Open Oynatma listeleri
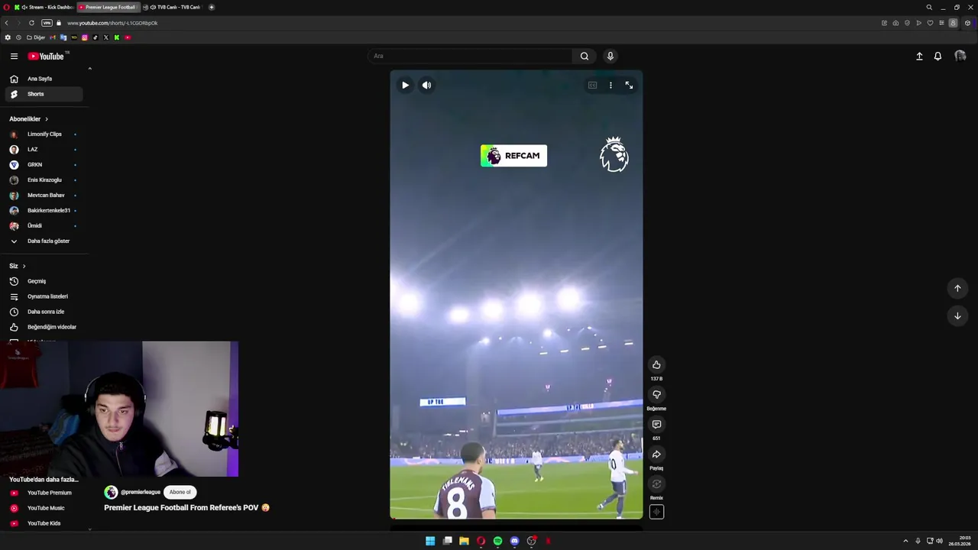This screenshot has height=550, width=978. click(44, 296)
